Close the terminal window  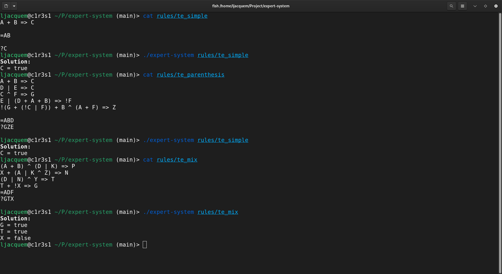pyautogui.click(x=496, y=6)
